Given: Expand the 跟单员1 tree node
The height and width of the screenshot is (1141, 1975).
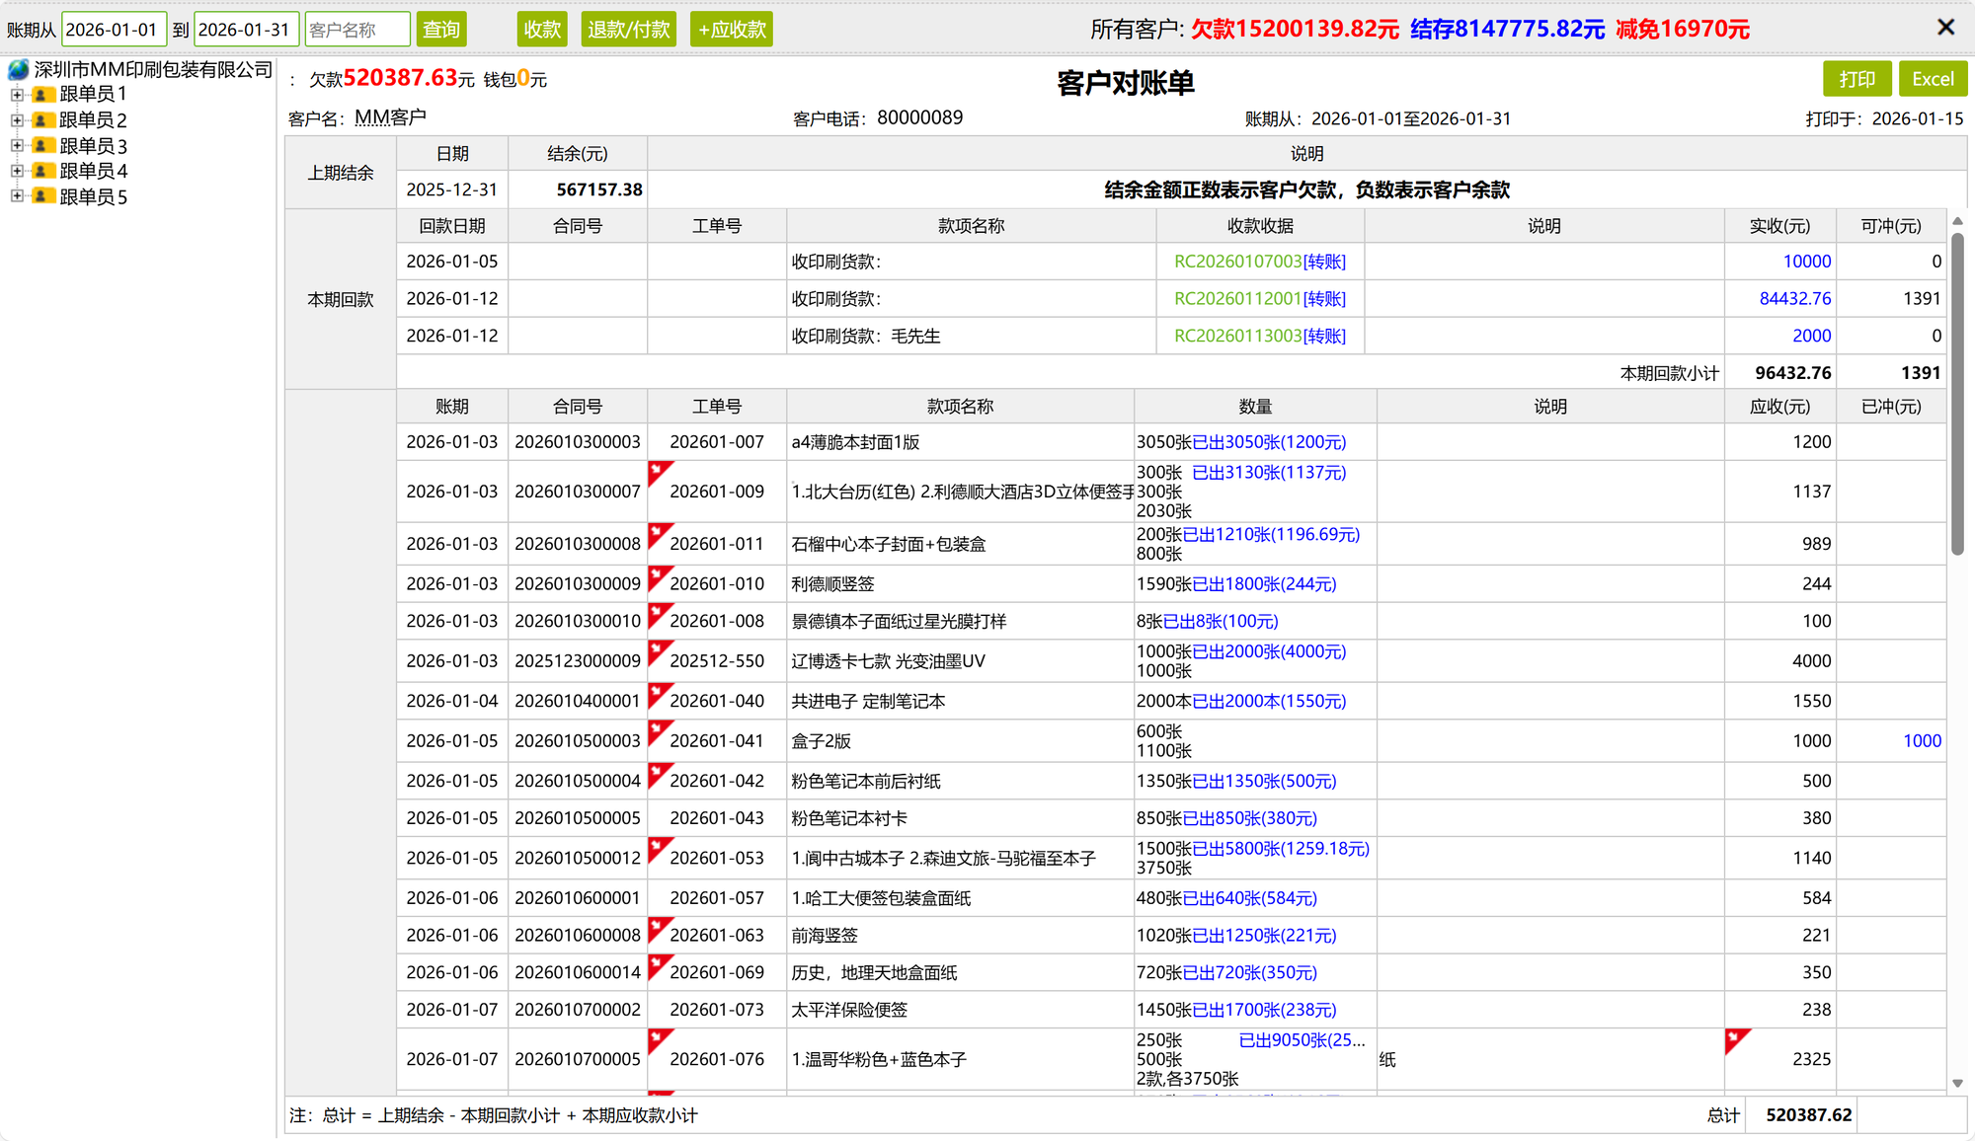Looking at the screenshot, I should pos(17,95).
